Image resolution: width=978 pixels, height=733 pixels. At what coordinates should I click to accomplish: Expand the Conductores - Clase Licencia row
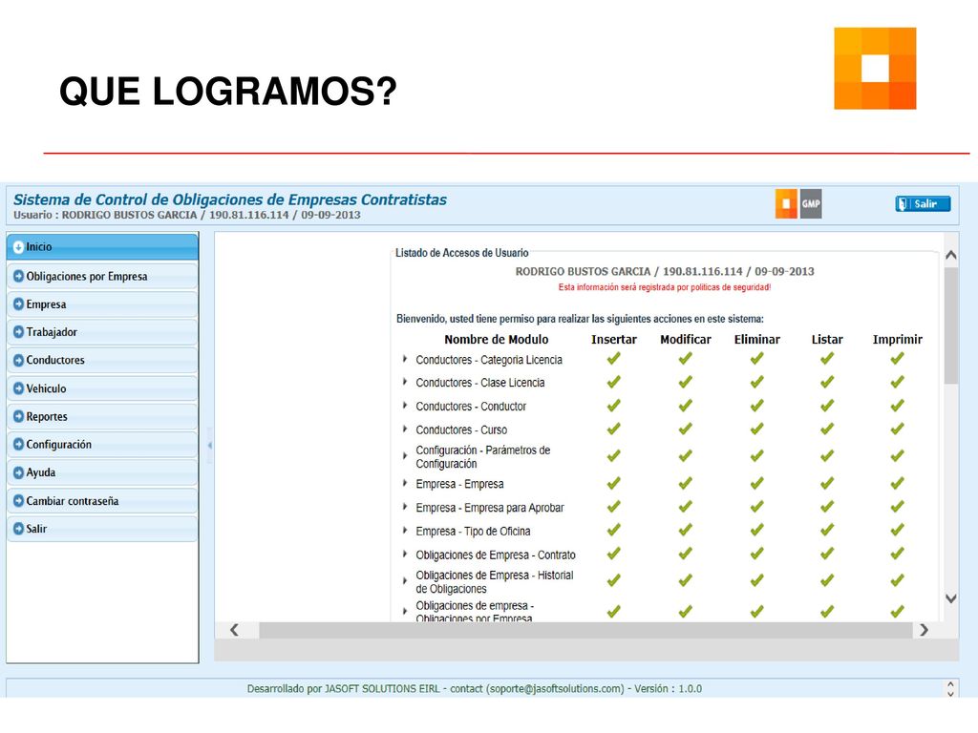click(x=405, y=382)
